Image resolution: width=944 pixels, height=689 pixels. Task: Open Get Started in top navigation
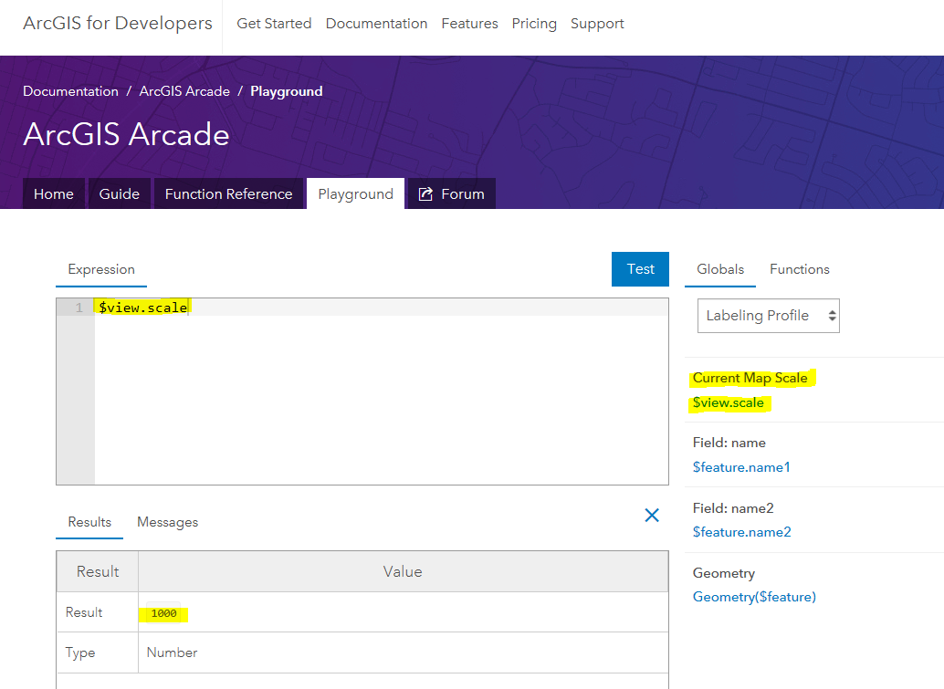tap(274, 24)
